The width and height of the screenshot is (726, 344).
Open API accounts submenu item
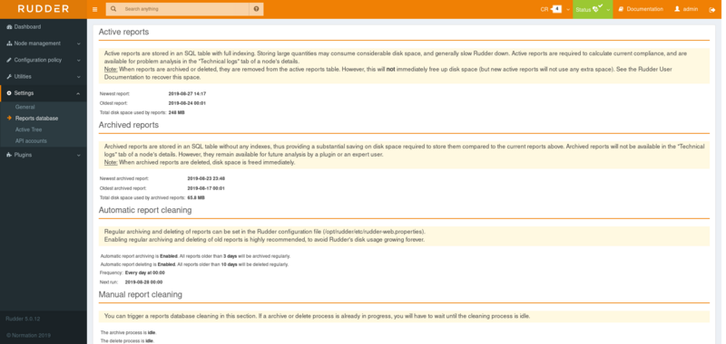[31, 141]
